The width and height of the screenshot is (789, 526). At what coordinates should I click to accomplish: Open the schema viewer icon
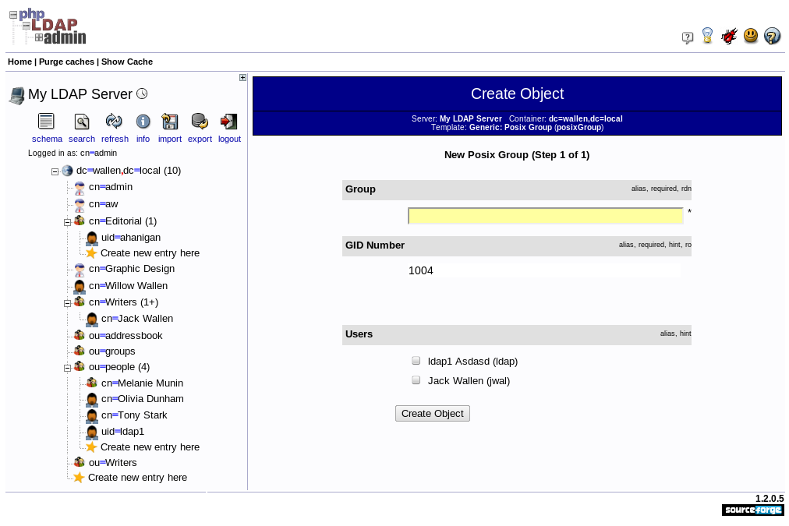pyautogui.click(x=47, y=122)
